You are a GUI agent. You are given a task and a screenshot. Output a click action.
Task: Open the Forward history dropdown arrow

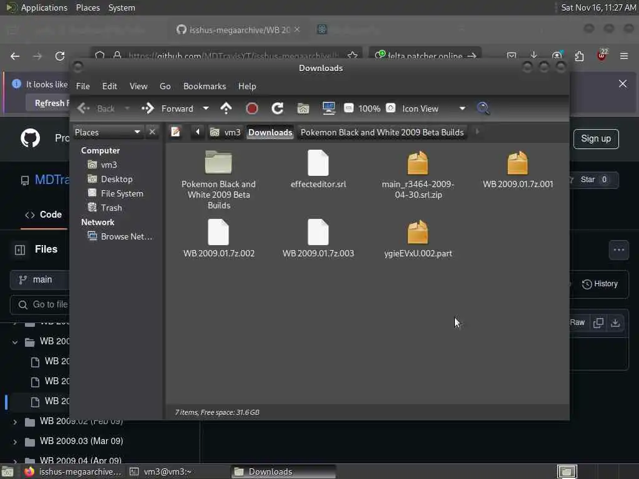206,109
